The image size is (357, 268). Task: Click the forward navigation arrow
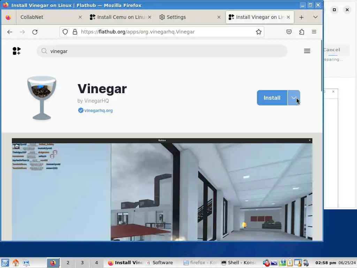pyautogui.click(x=22, y=32)
